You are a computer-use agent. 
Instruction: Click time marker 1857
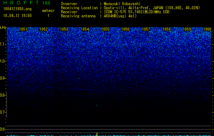click(146, 29)
